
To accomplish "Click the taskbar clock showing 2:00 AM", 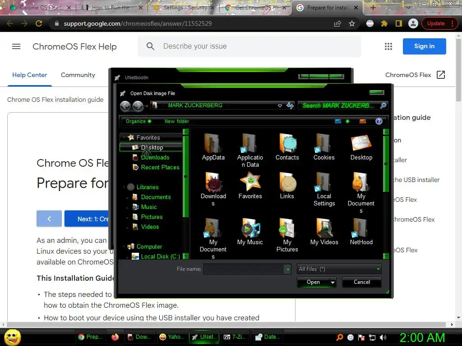I will [x=422, y=337].
